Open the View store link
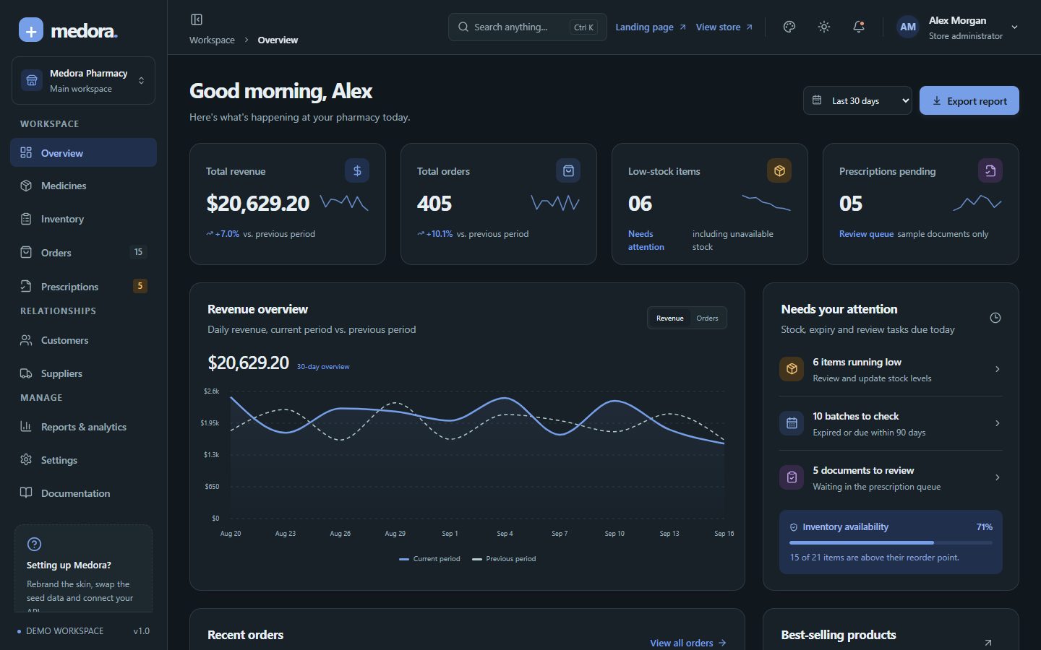 724,27
